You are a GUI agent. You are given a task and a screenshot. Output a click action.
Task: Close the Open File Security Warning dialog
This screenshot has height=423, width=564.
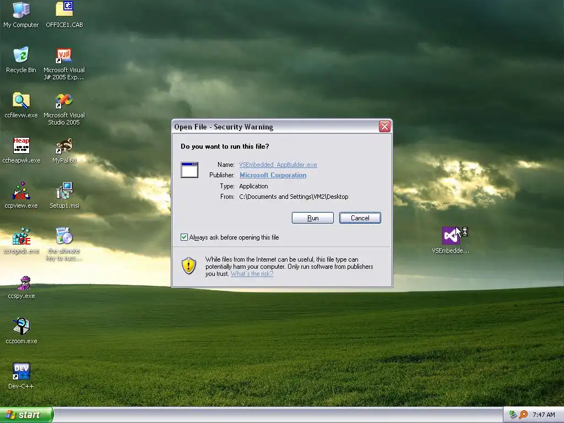click(x=384, y=127)
